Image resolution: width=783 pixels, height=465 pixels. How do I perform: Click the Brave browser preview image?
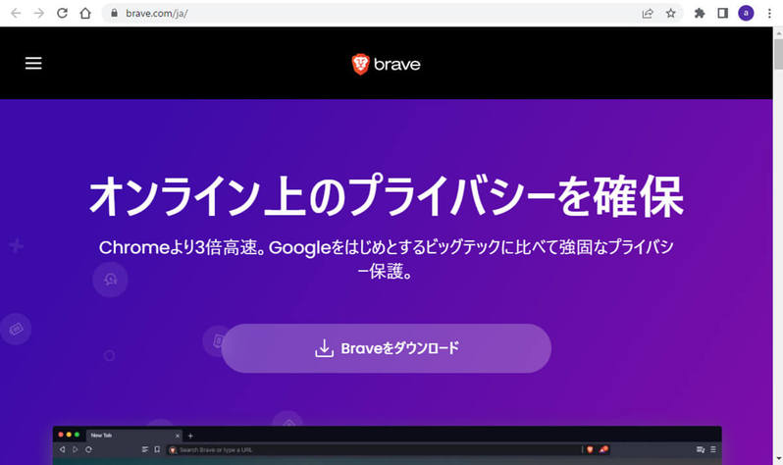(387, 445)
